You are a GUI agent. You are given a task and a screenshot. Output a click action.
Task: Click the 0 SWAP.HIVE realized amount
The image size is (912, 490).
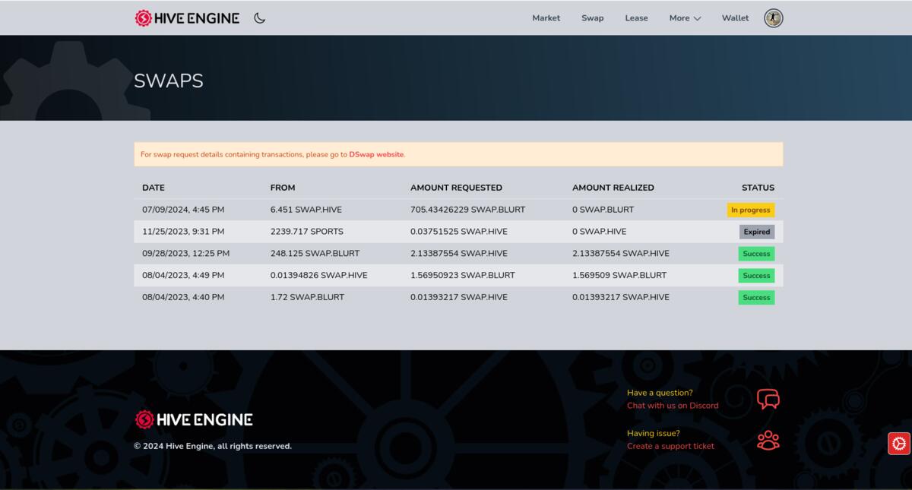click(x=599, y=232)
